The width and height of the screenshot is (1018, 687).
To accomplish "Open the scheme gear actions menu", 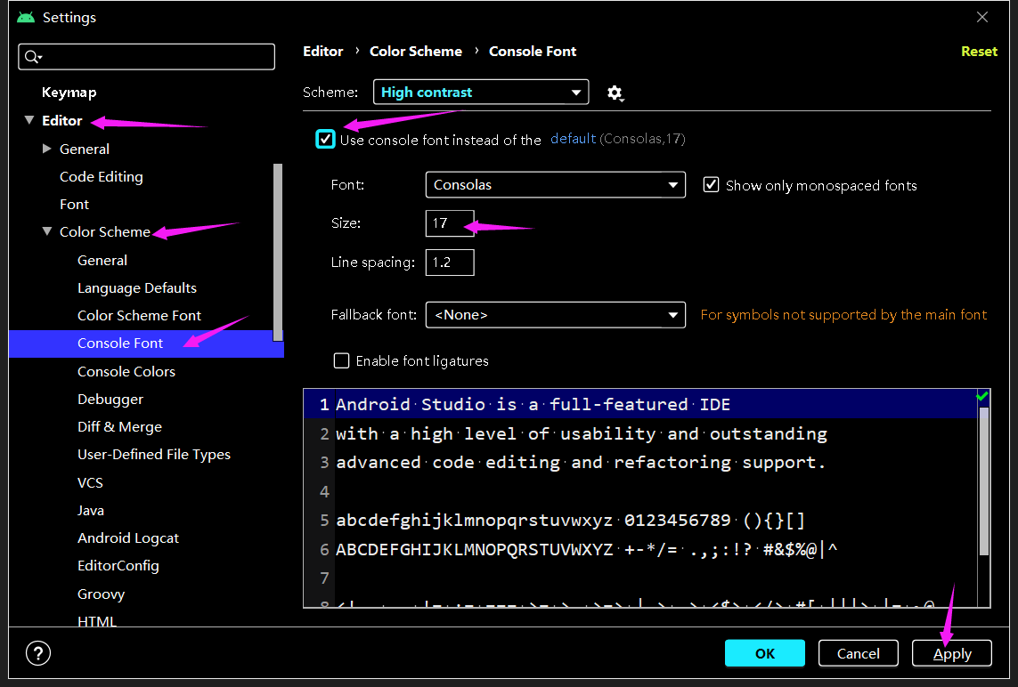I will click(615, 93).
